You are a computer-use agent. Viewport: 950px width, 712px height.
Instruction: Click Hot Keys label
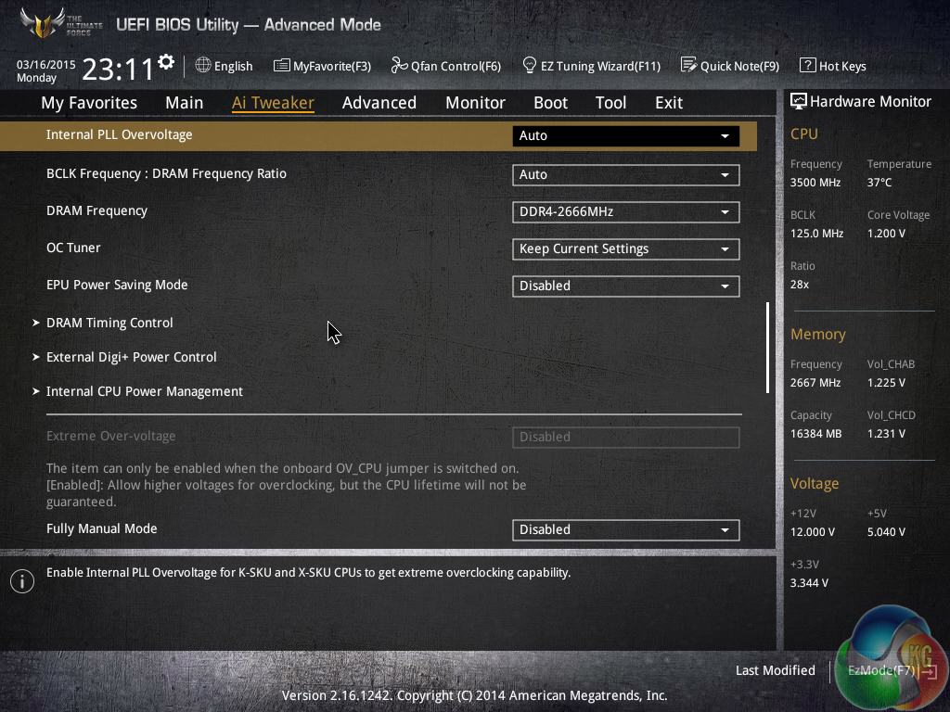tap(842, 66)
